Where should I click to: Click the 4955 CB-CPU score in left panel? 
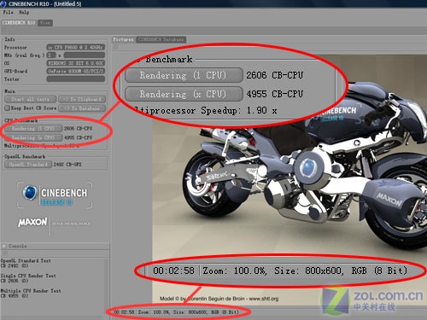[78, 137]
